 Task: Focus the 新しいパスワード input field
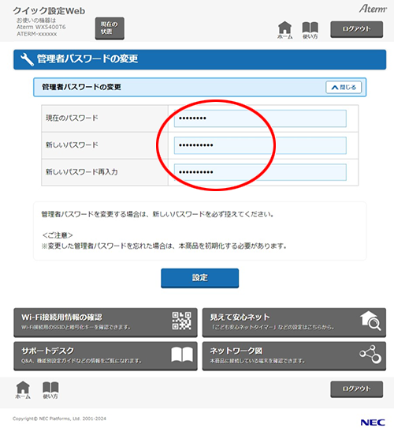point(260,145)
